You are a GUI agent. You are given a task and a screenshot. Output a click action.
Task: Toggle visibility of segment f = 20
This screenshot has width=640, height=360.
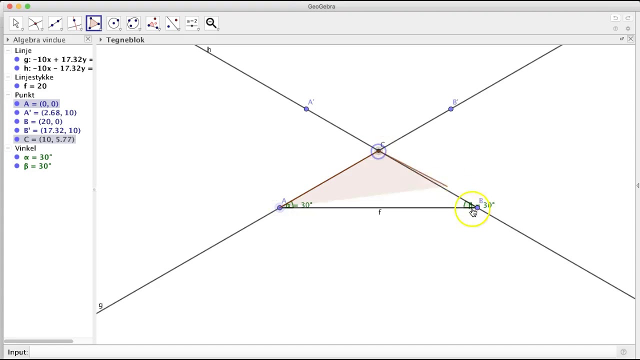click(x=17, y=86)
